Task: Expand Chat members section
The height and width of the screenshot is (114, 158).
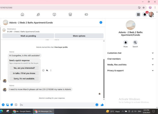Action: point(131,59)
